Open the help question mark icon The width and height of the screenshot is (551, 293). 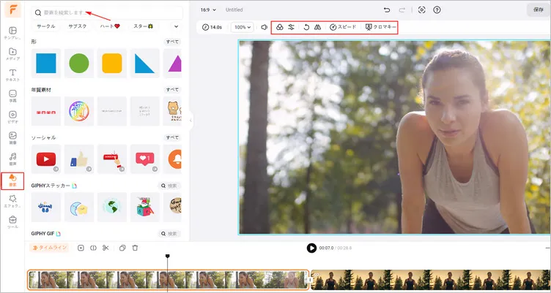(437, 9)
